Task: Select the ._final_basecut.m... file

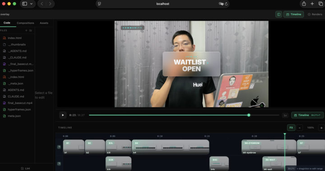Action: click(18, 64)
